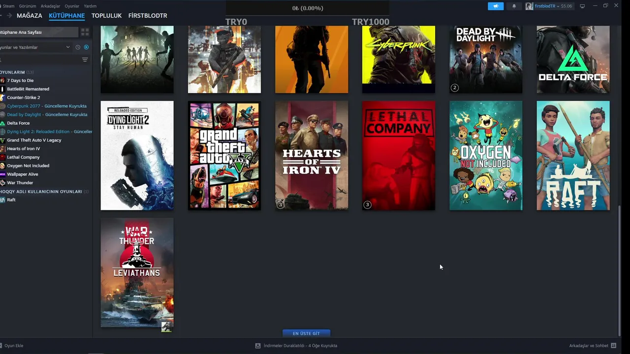
Task: Open the Yardım menu
Action: [x=90, y=6]
